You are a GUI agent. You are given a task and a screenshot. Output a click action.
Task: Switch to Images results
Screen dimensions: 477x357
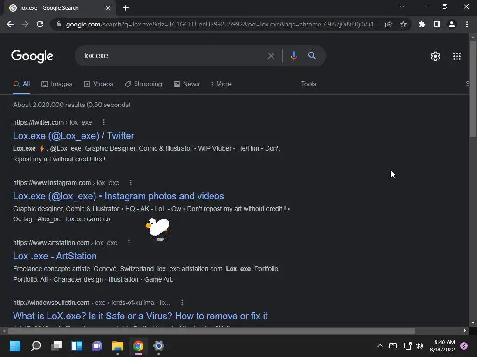pos(57,84)
